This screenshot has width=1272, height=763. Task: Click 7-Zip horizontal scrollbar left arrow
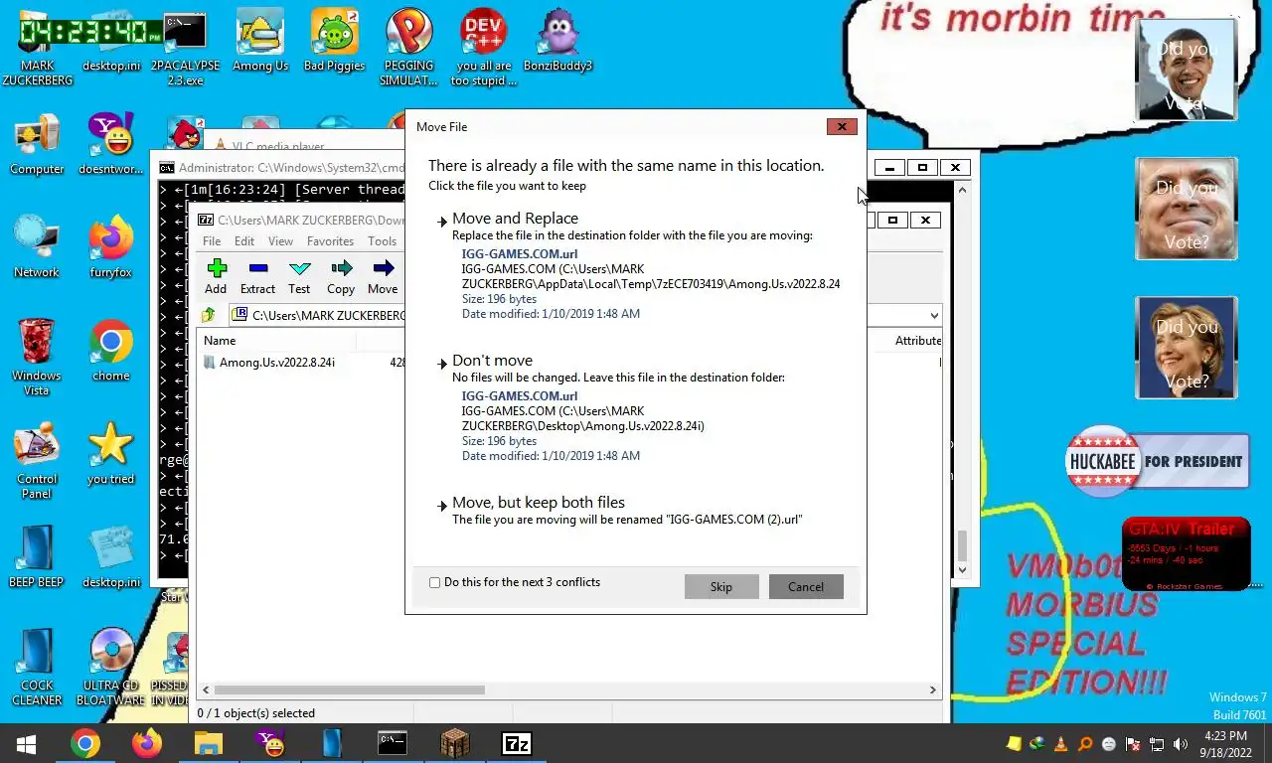tap(206, 689)
